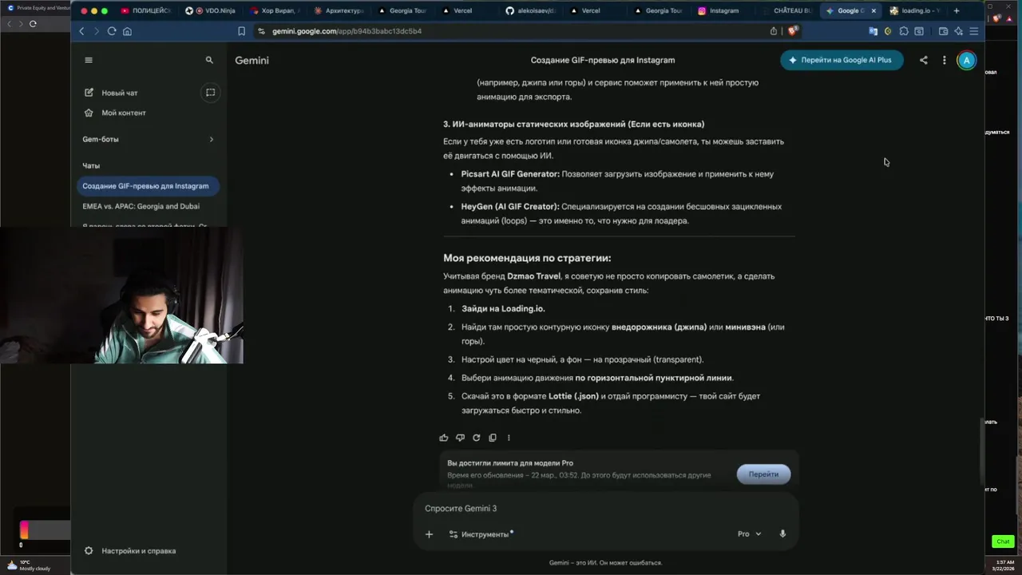Image resolution: width=1022 pixels, height=575 pixels.
Task: Click the webcam video overlay
Action: pyautogui.click(x=121, y=295)
